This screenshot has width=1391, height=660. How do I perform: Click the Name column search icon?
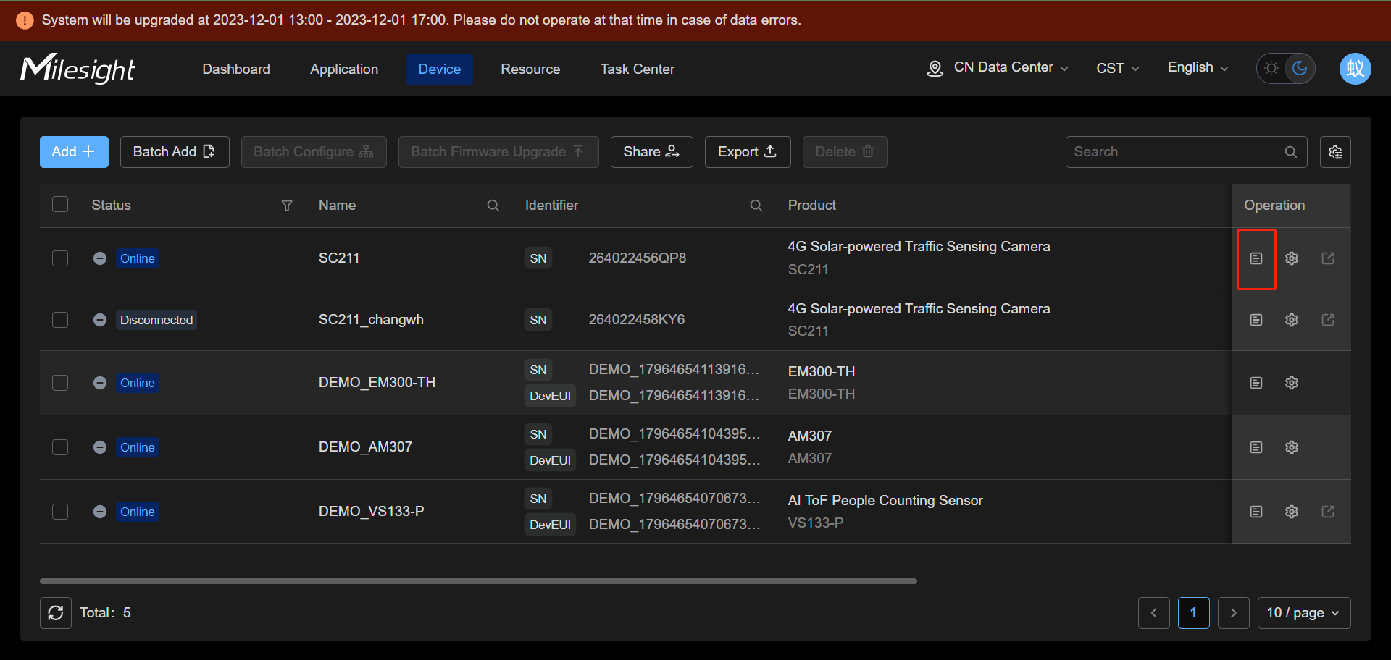(493, 206)
